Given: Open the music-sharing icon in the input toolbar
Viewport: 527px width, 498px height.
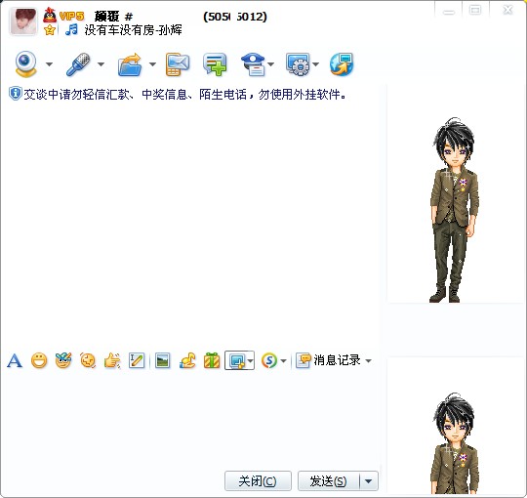Looking at the screenshot, I should point(187,360).
